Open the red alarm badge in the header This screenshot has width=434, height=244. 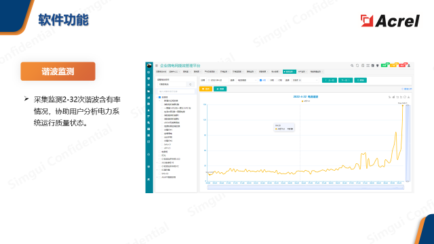[x=402, y=66]
